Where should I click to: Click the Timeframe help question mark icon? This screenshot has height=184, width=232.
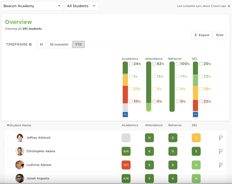pos(30,45)
